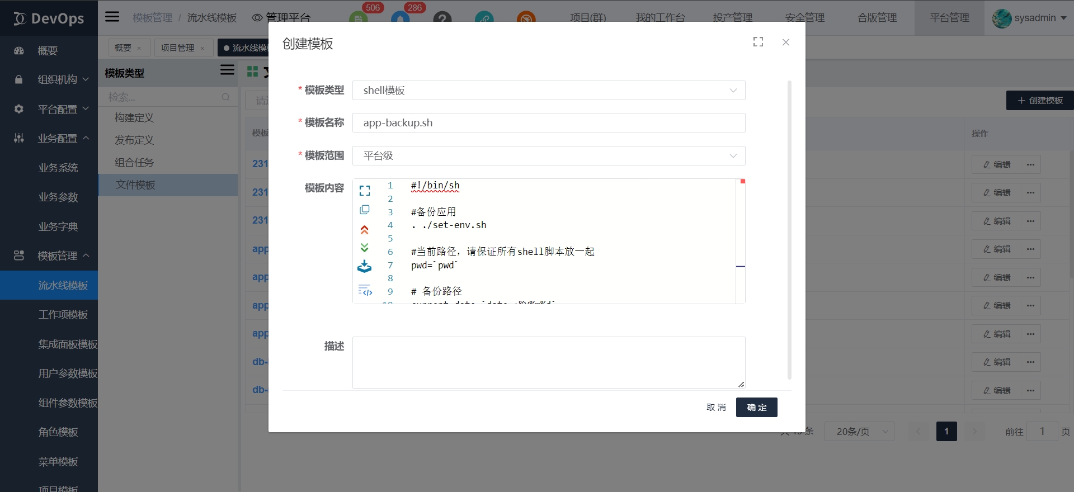Click the 确定 button to confirm
The height and width of the screenshot is (492, 1074).
[756, 408]
